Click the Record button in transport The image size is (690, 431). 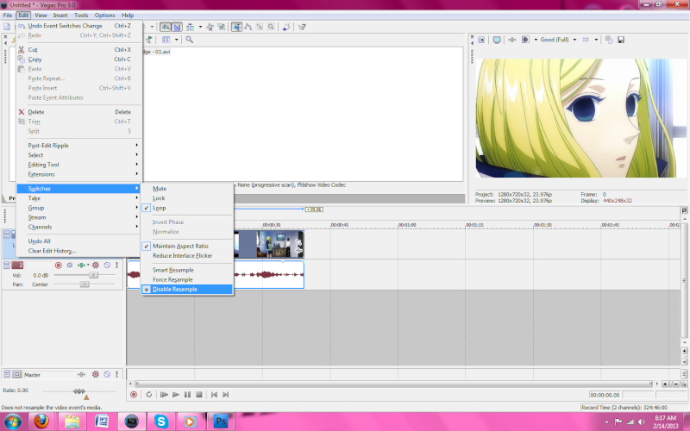coord(134,395)
